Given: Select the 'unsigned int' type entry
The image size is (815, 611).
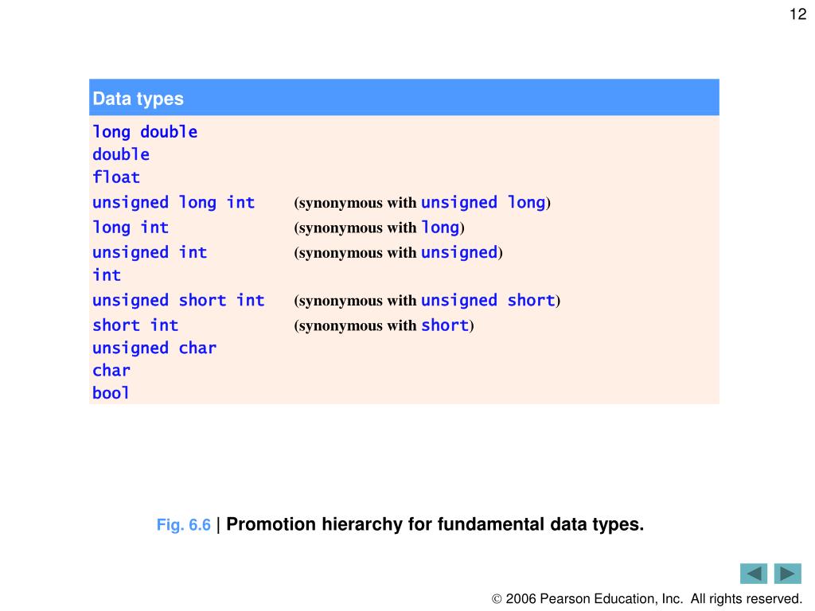Looking at the screenshot, I should (150, 252).
